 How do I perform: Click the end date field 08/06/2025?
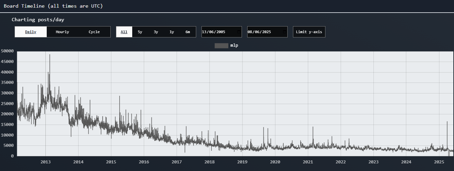[267, 32]
